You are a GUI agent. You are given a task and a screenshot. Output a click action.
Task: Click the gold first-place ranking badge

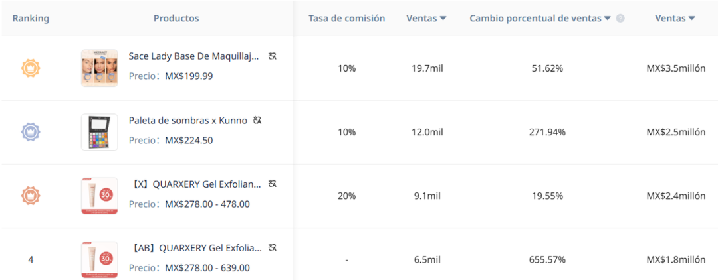click(31, 68)
